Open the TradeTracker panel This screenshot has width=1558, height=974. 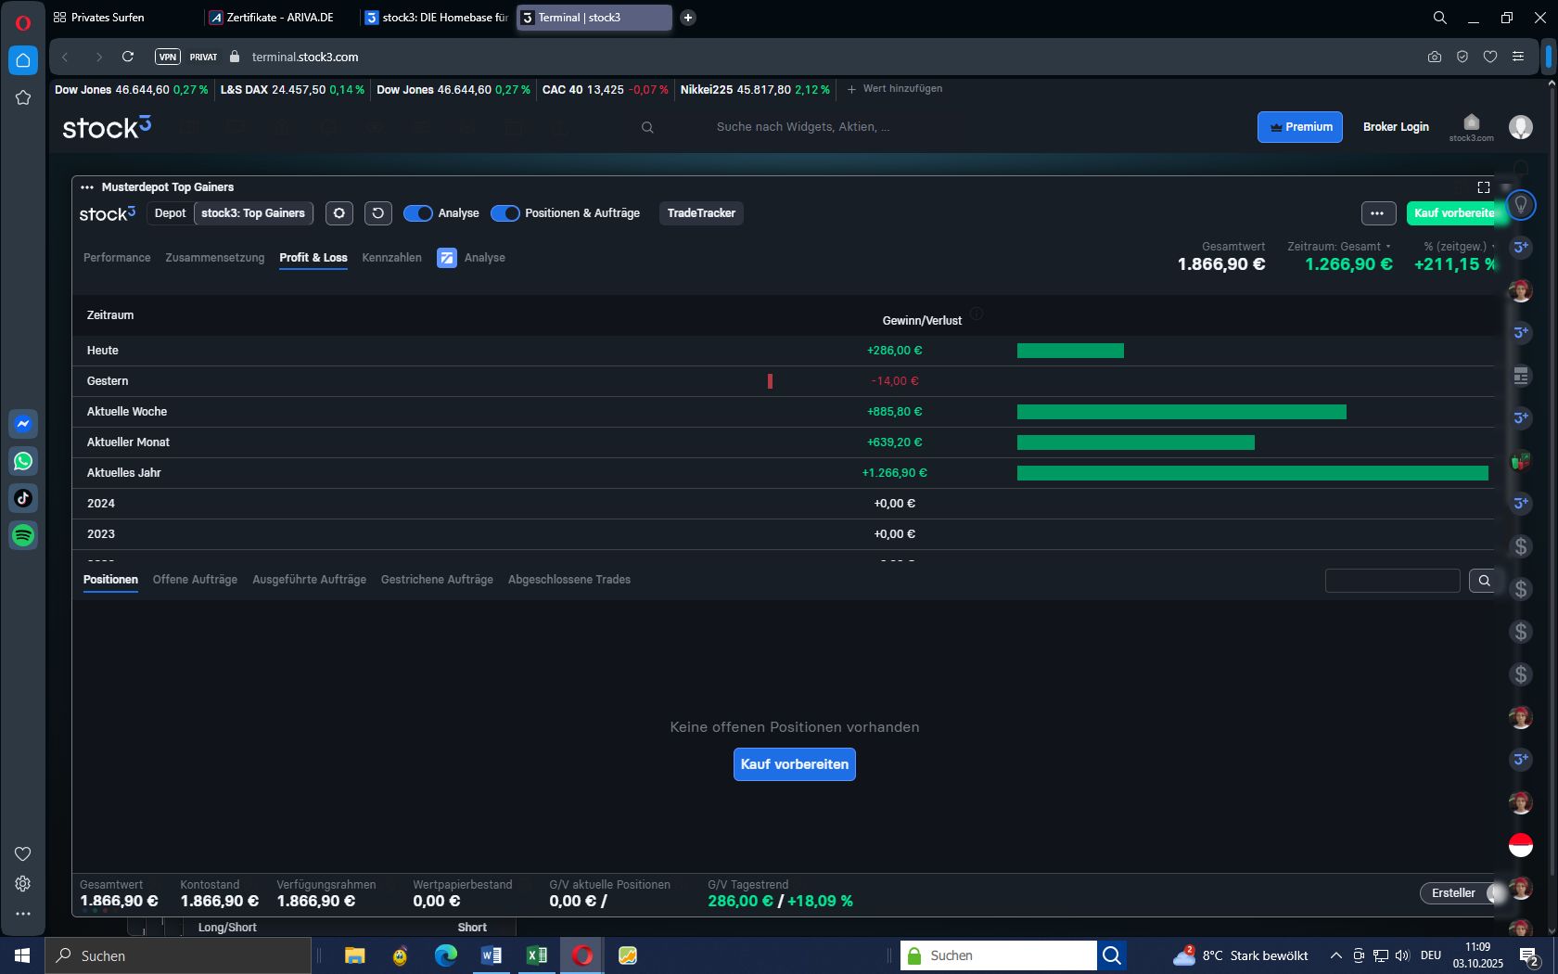pyautogui.click(x=700, y=213)
